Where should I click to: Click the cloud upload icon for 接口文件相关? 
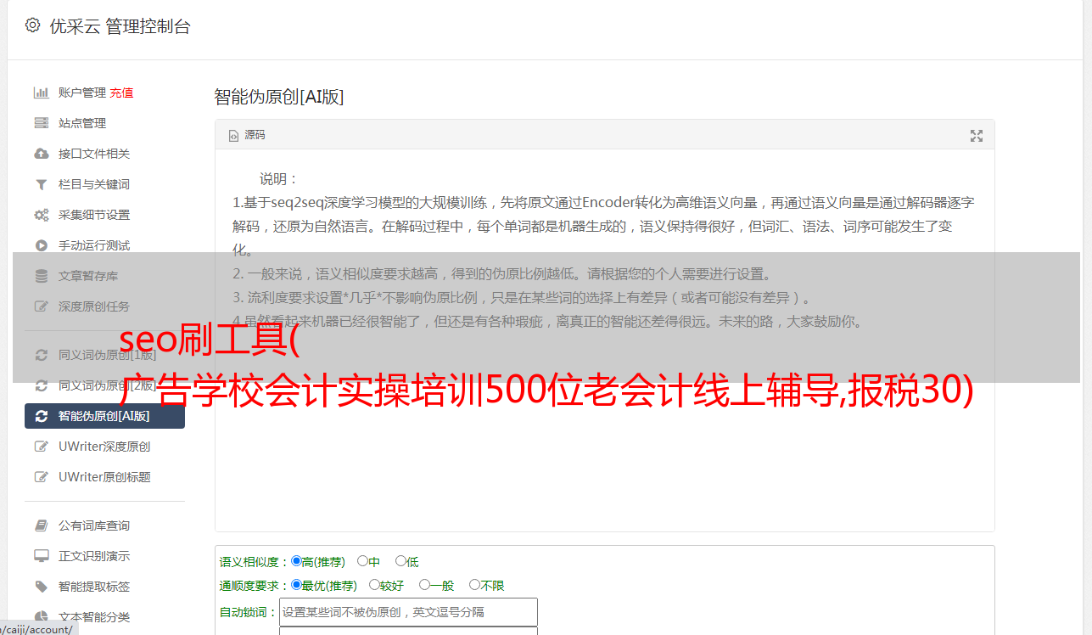pyautogui.click(x=41, y=154)
